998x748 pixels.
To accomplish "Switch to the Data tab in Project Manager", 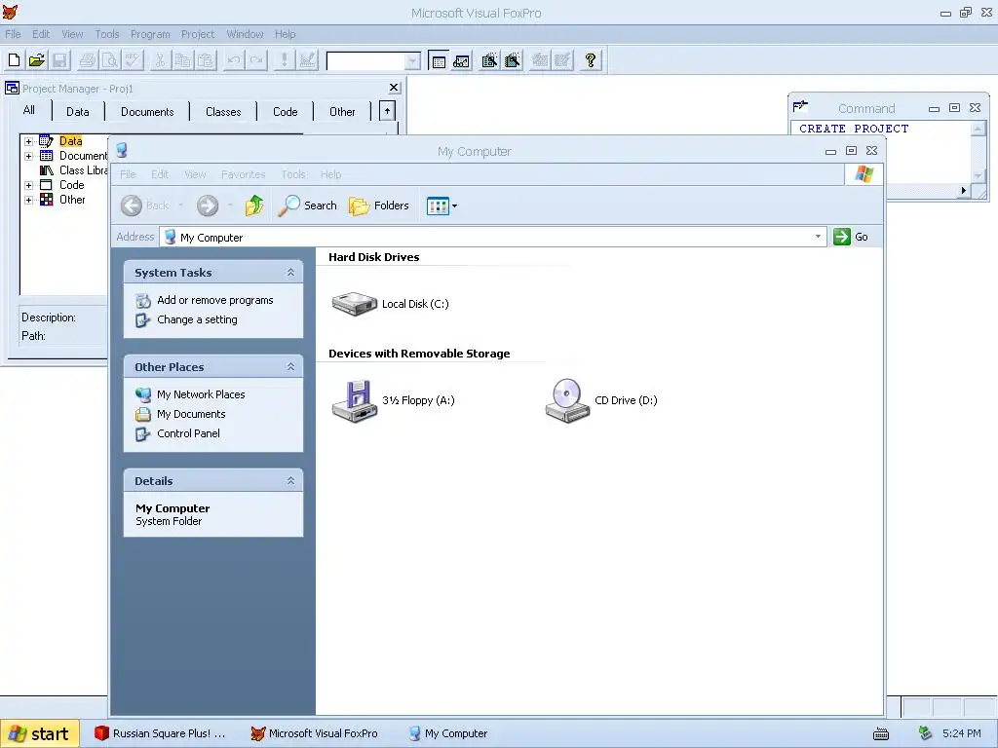I will [78, 112].
